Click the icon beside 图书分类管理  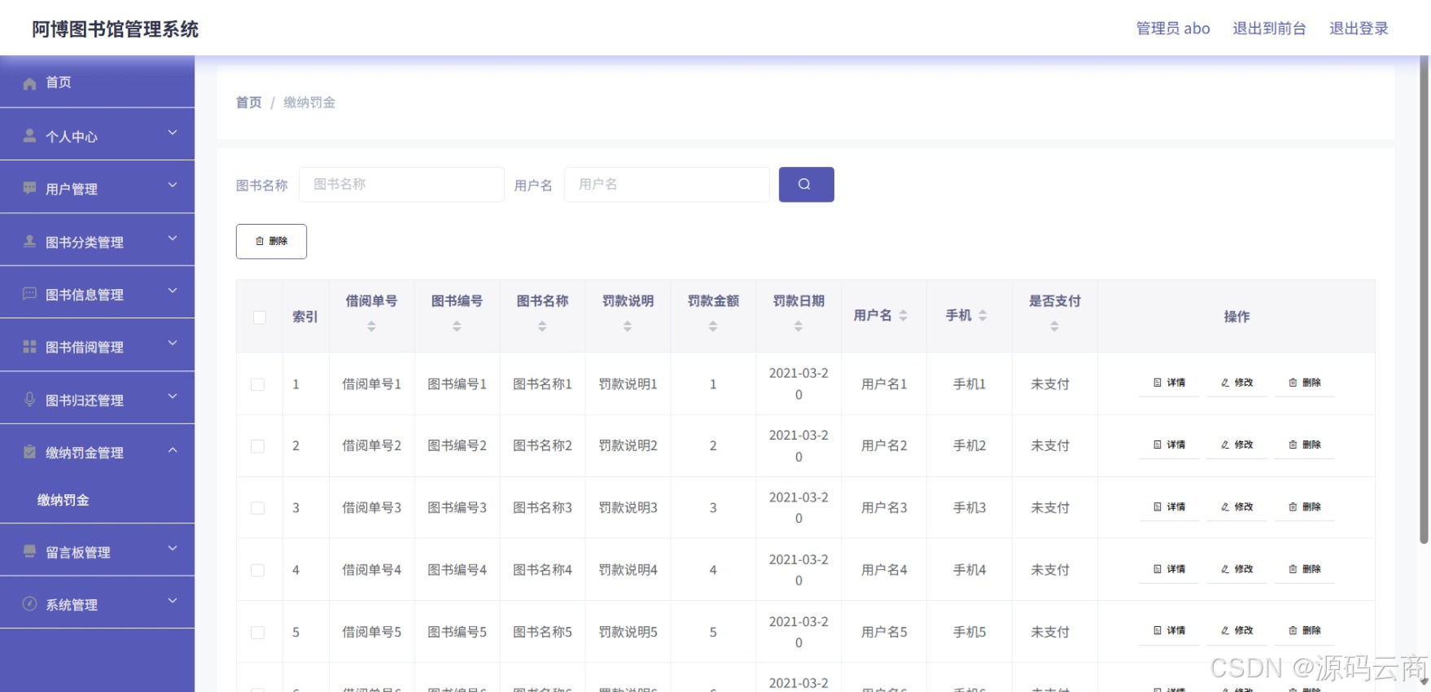tap(30, 241)
